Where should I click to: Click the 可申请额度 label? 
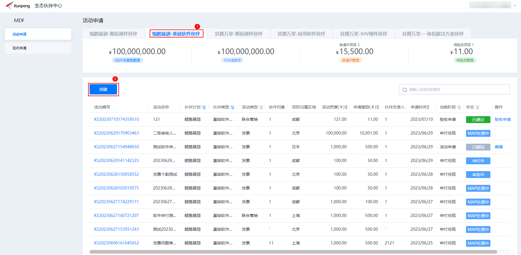click(232, 60)
